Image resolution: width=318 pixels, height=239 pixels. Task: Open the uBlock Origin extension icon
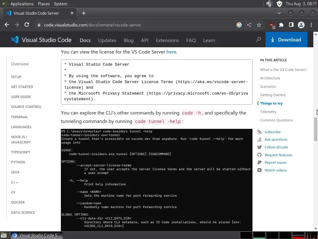click(272, 25)
